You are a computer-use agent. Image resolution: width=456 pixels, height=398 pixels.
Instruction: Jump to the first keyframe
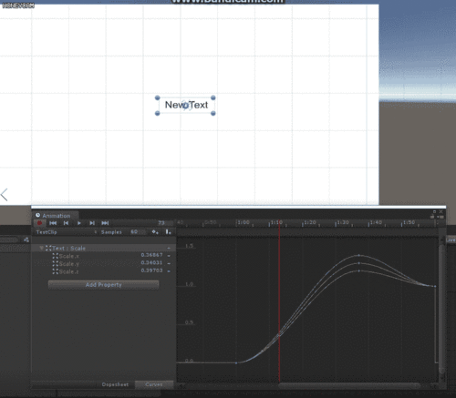[53, 223]
